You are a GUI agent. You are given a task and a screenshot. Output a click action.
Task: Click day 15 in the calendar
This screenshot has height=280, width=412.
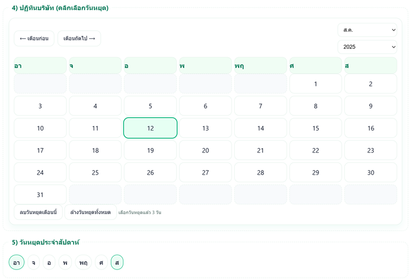(315, 128)
